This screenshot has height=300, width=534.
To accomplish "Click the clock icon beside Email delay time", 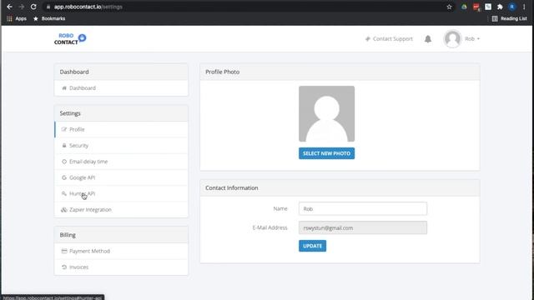I will (64, 162).
